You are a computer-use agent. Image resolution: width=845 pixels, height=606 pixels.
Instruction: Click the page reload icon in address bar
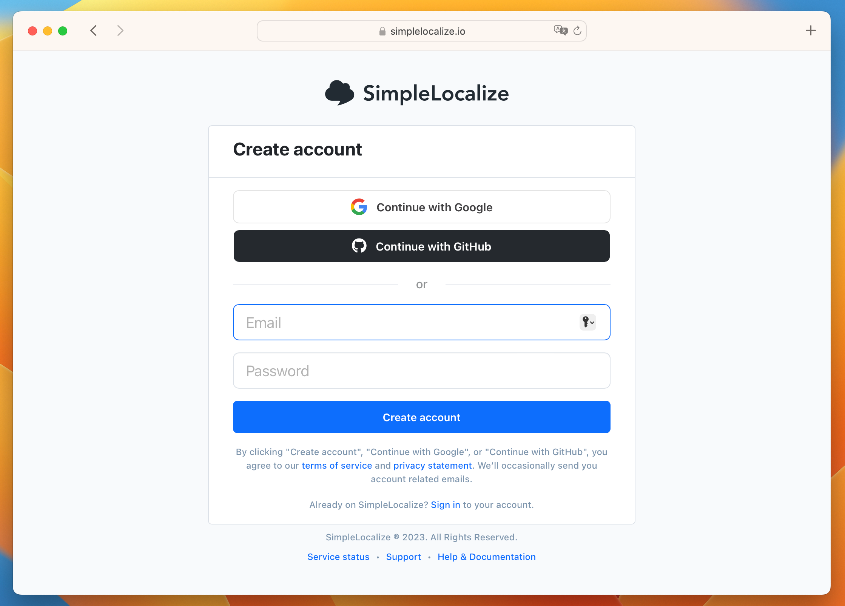(x=577, y=30)
